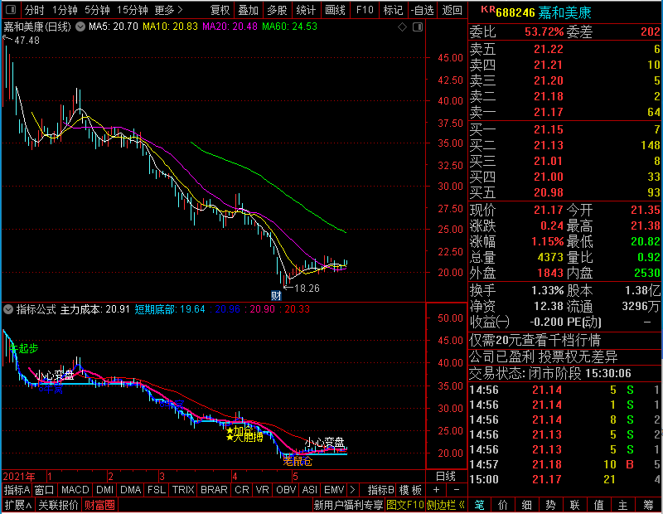Click the 2021年 label on time axis
The width and height of the screenshot is (663, 514).
[x=19, y=477]
